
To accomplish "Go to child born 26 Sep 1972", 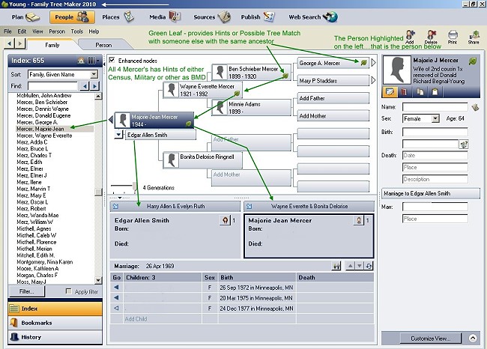I will click(116, 288).
